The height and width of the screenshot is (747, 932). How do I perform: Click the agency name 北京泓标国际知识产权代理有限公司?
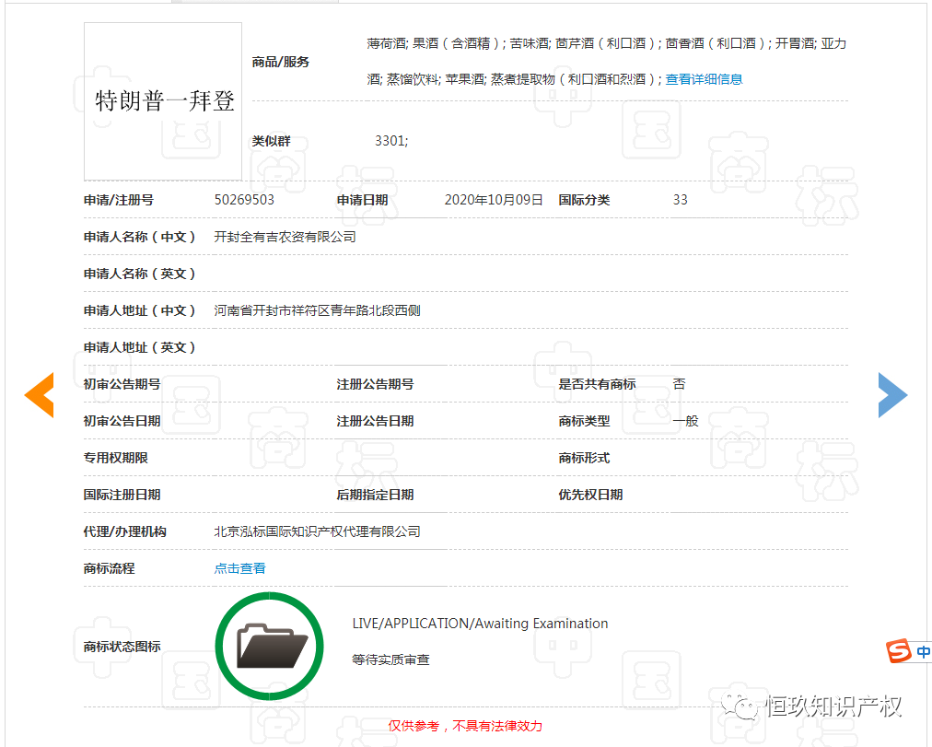pyautogui.click(x=317, y=531)
